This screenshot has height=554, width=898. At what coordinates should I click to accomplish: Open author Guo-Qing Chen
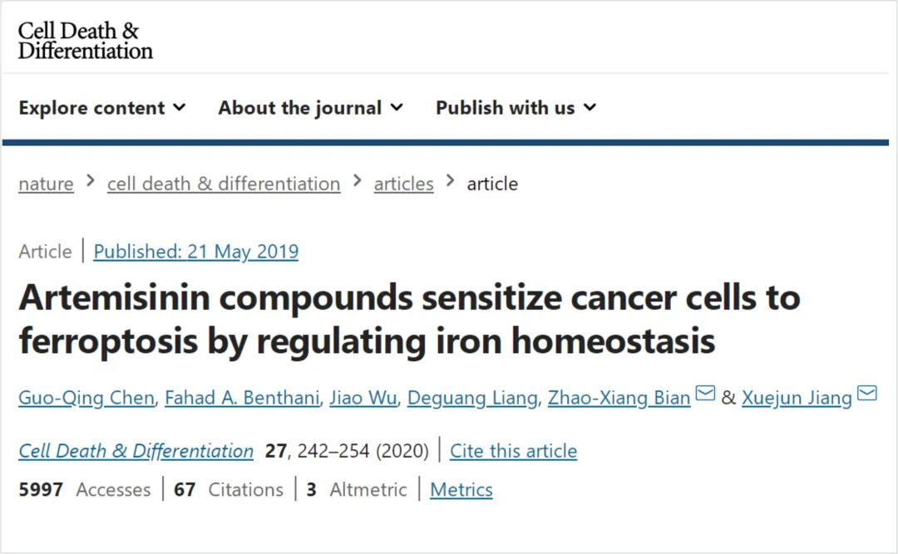pos(86,398)
